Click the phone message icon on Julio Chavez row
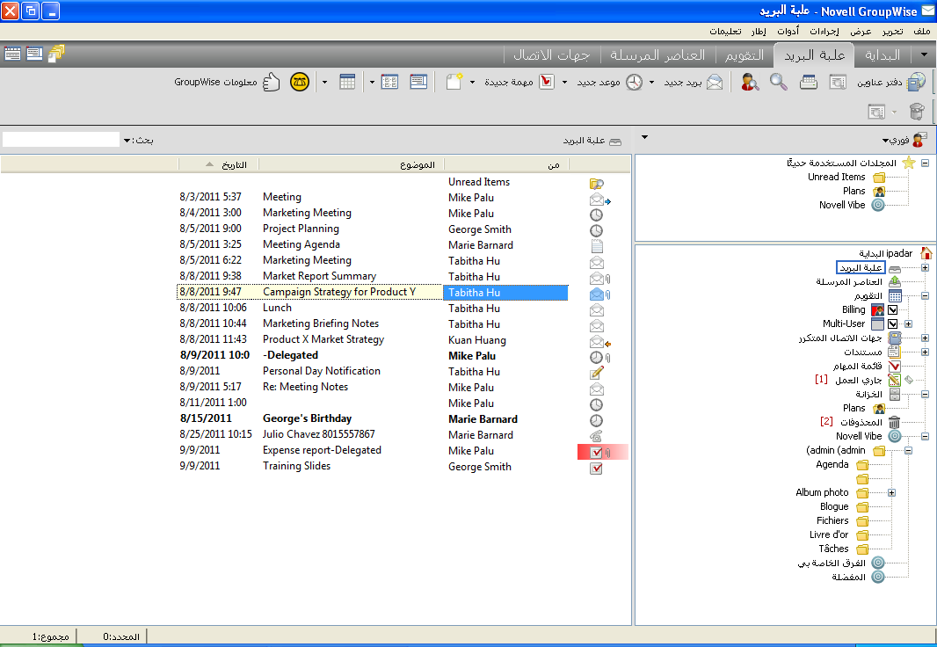937x647 pixels. coord(596,436)
